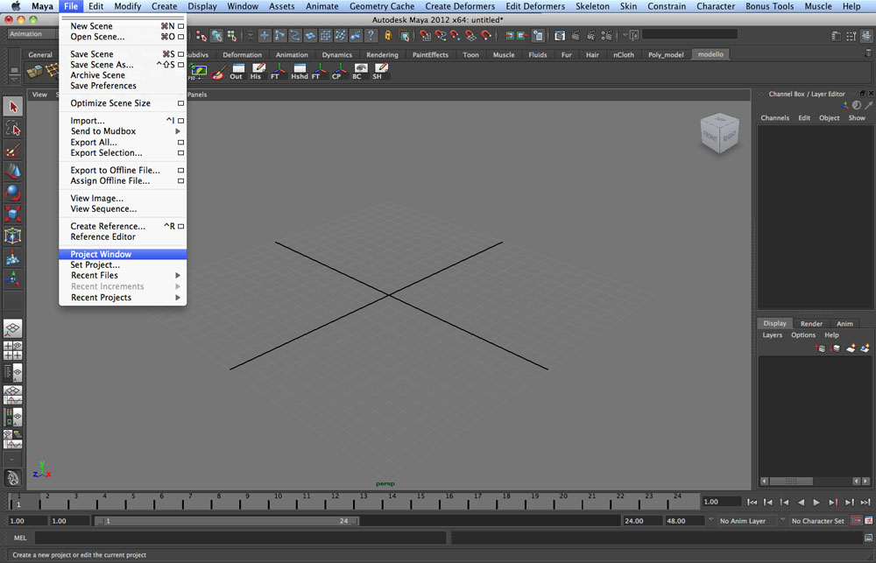Open the Options menu in Layer Editor
The image size is (876, 563).
802,335
